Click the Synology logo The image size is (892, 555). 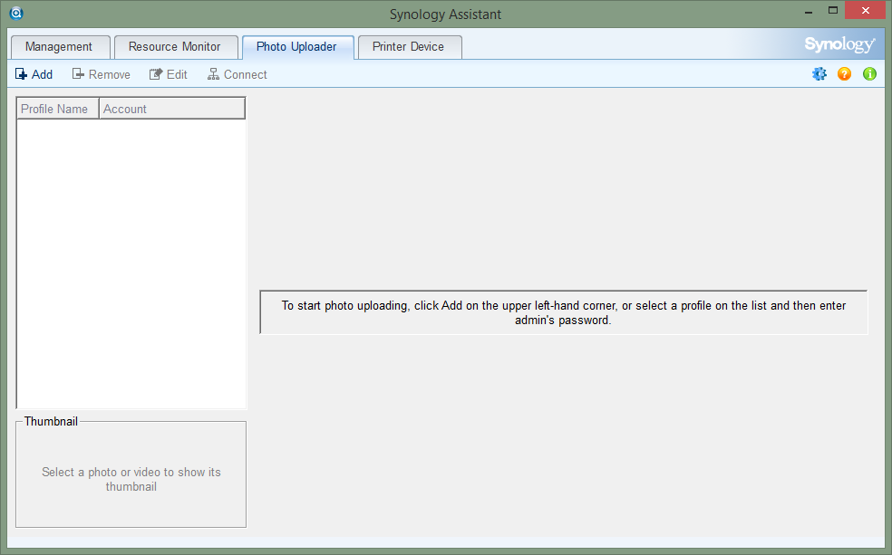[x=839, y=45]
